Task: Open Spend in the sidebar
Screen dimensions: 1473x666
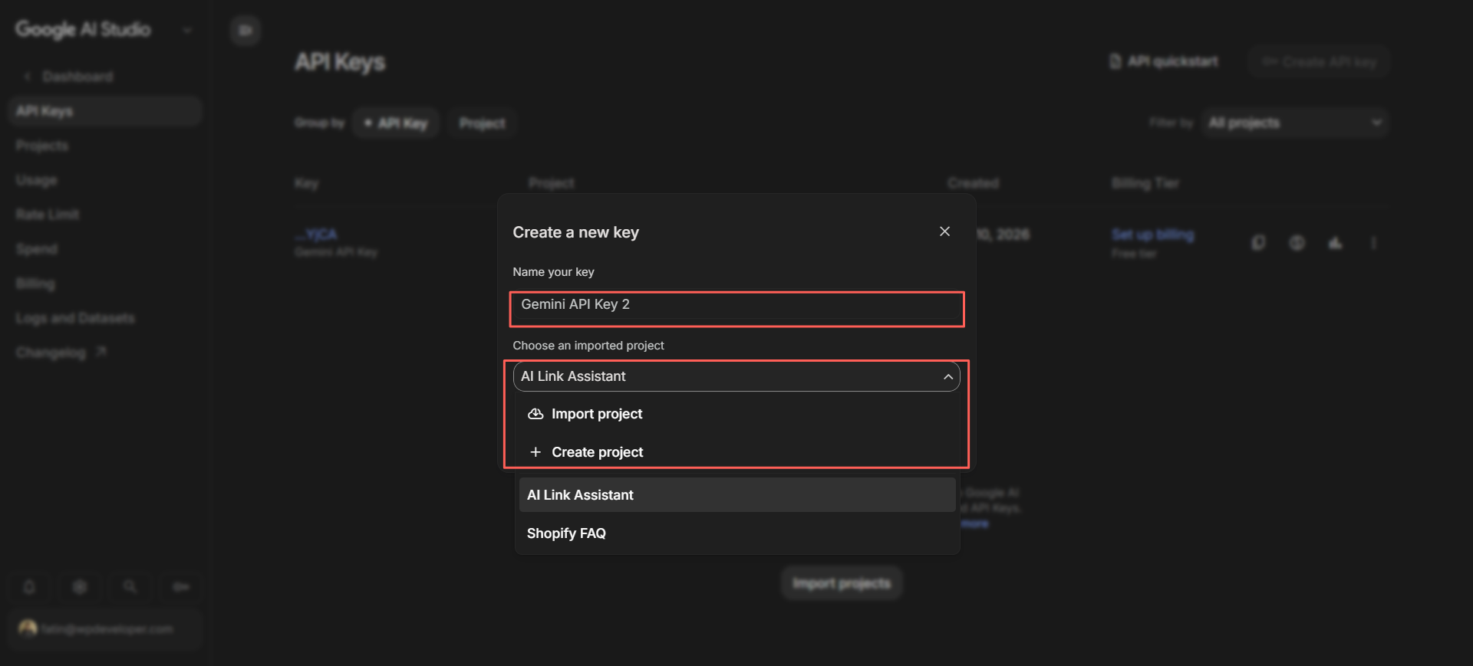Action: coord(36,249)
